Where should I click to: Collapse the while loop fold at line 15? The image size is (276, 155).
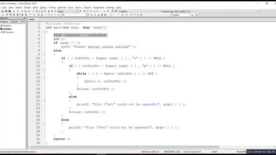coord(44,77)
